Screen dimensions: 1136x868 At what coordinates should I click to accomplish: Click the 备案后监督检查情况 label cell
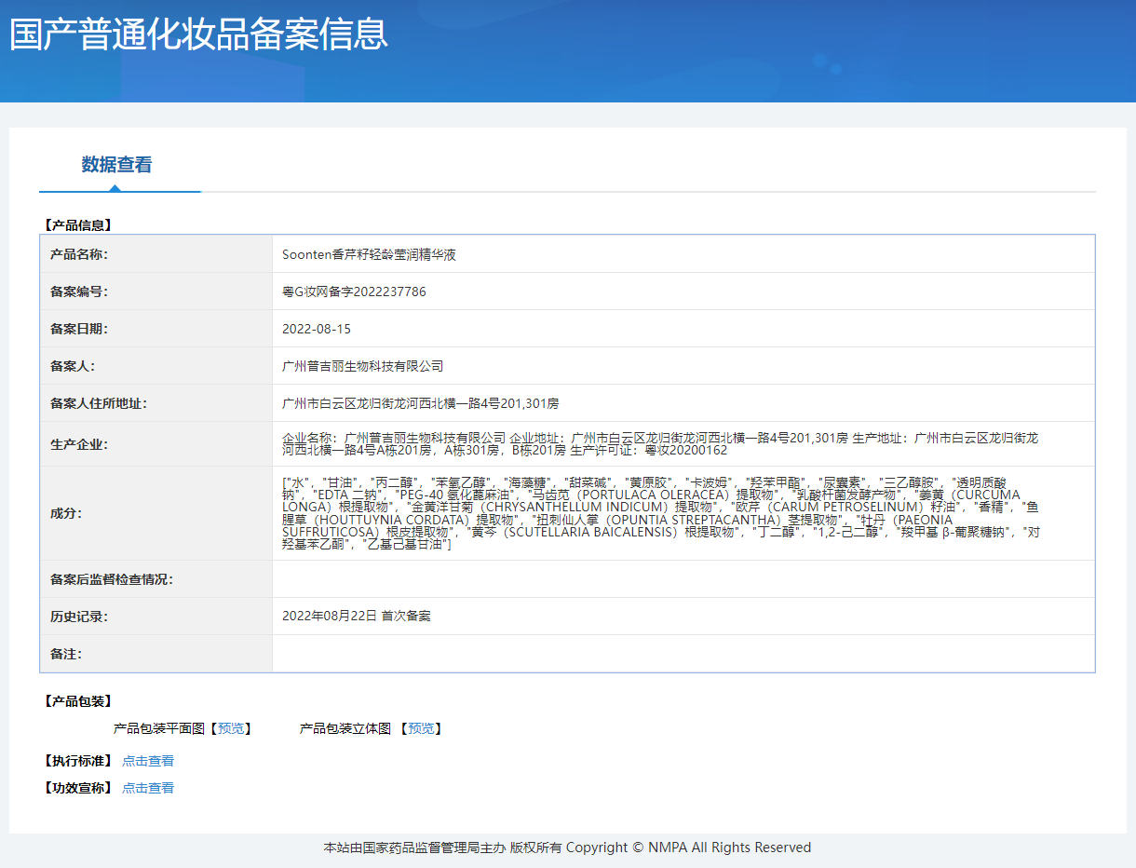pyautogui.click(x=156, y=579)
